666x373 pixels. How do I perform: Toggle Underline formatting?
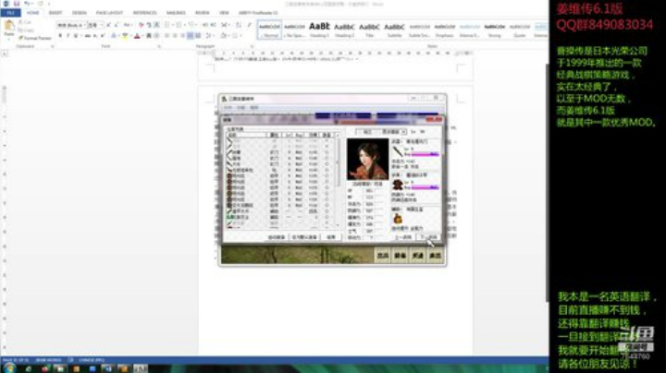click(x=75, y=36)
